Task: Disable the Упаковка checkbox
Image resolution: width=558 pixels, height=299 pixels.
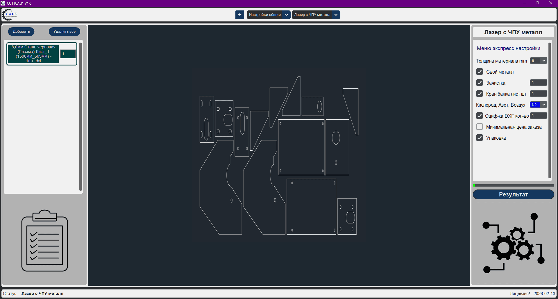Action: coord(480,138)
